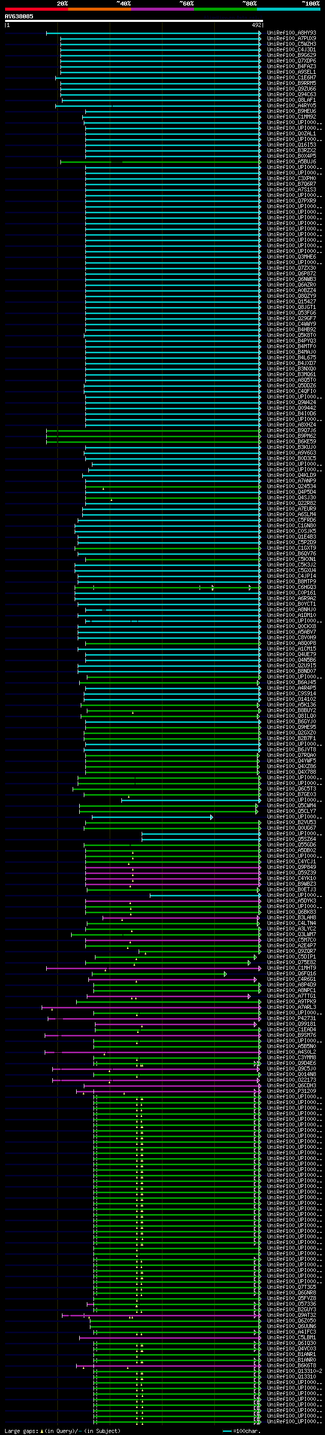Image resolution: width=325 pixels, height=1435 pixels.
Task: Click the green ~80% identity legend segment
Action: [x=225, y=9]
